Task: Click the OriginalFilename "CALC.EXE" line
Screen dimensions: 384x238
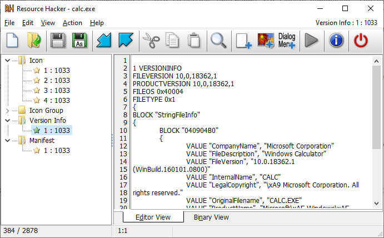Action: 244,201
